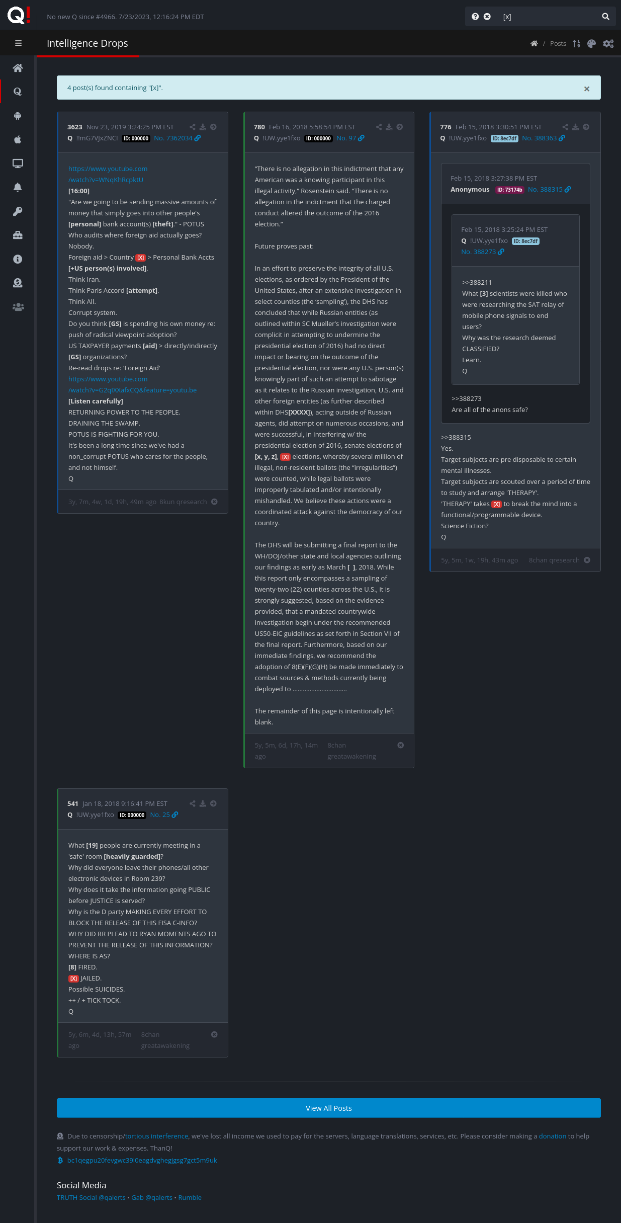Open post 780 with the arrow icon
Screen dimensions: 621x1223
400,127
